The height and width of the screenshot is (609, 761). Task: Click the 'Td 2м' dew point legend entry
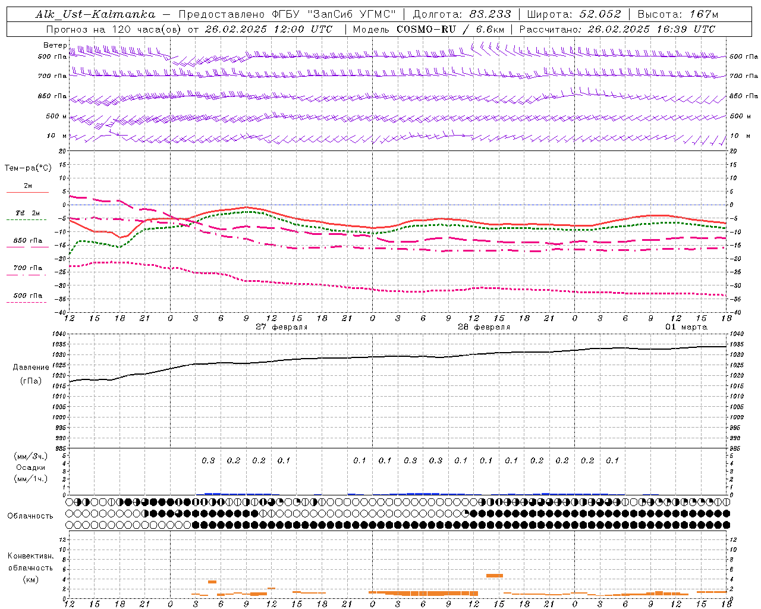coord(28,213)
